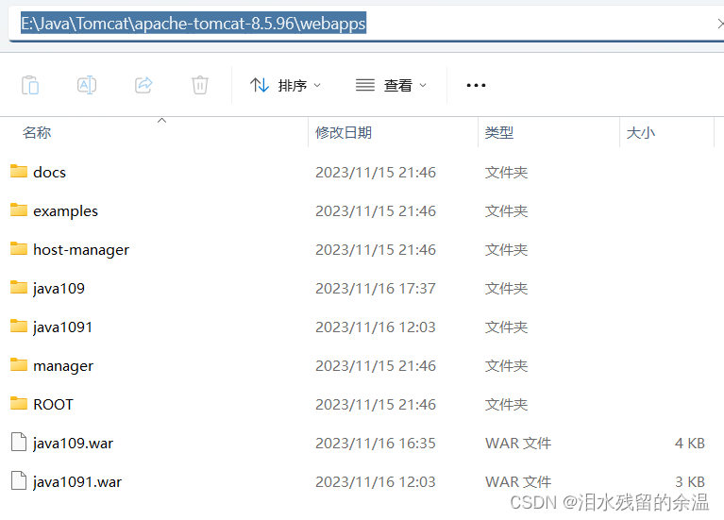Select the java1091.war file icon
The image size is (724, 520).
(x=19, y=480)
